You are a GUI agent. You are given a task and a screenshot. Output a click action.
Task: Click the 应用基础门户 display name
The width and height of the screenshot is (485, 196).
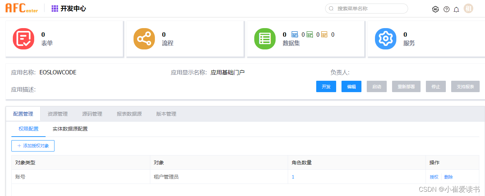click(228, 72)
